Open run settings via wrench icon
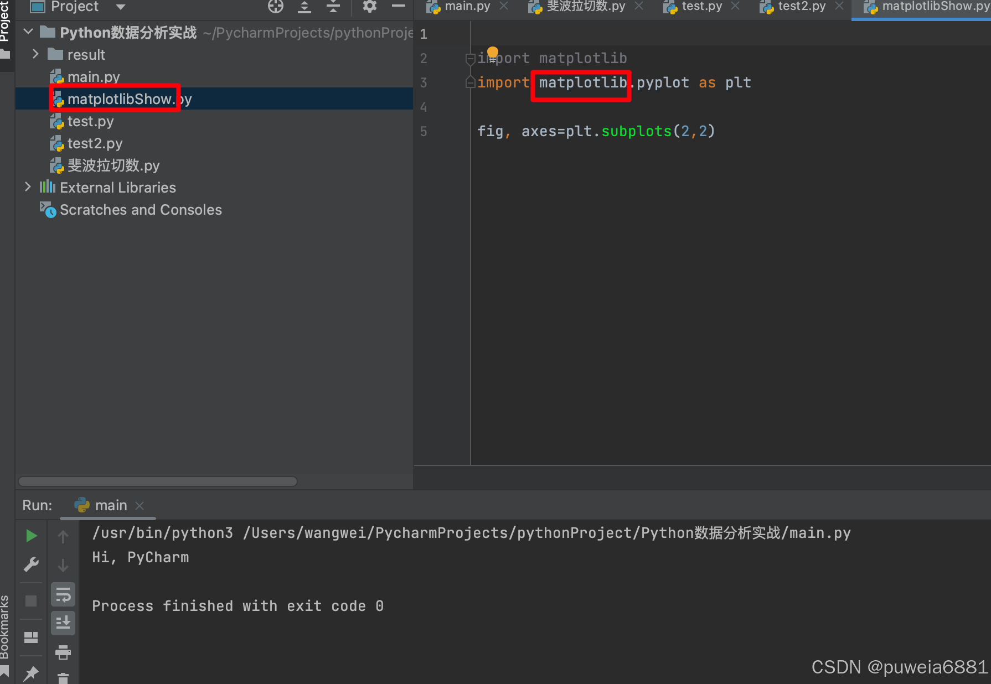 pos(30,564)
